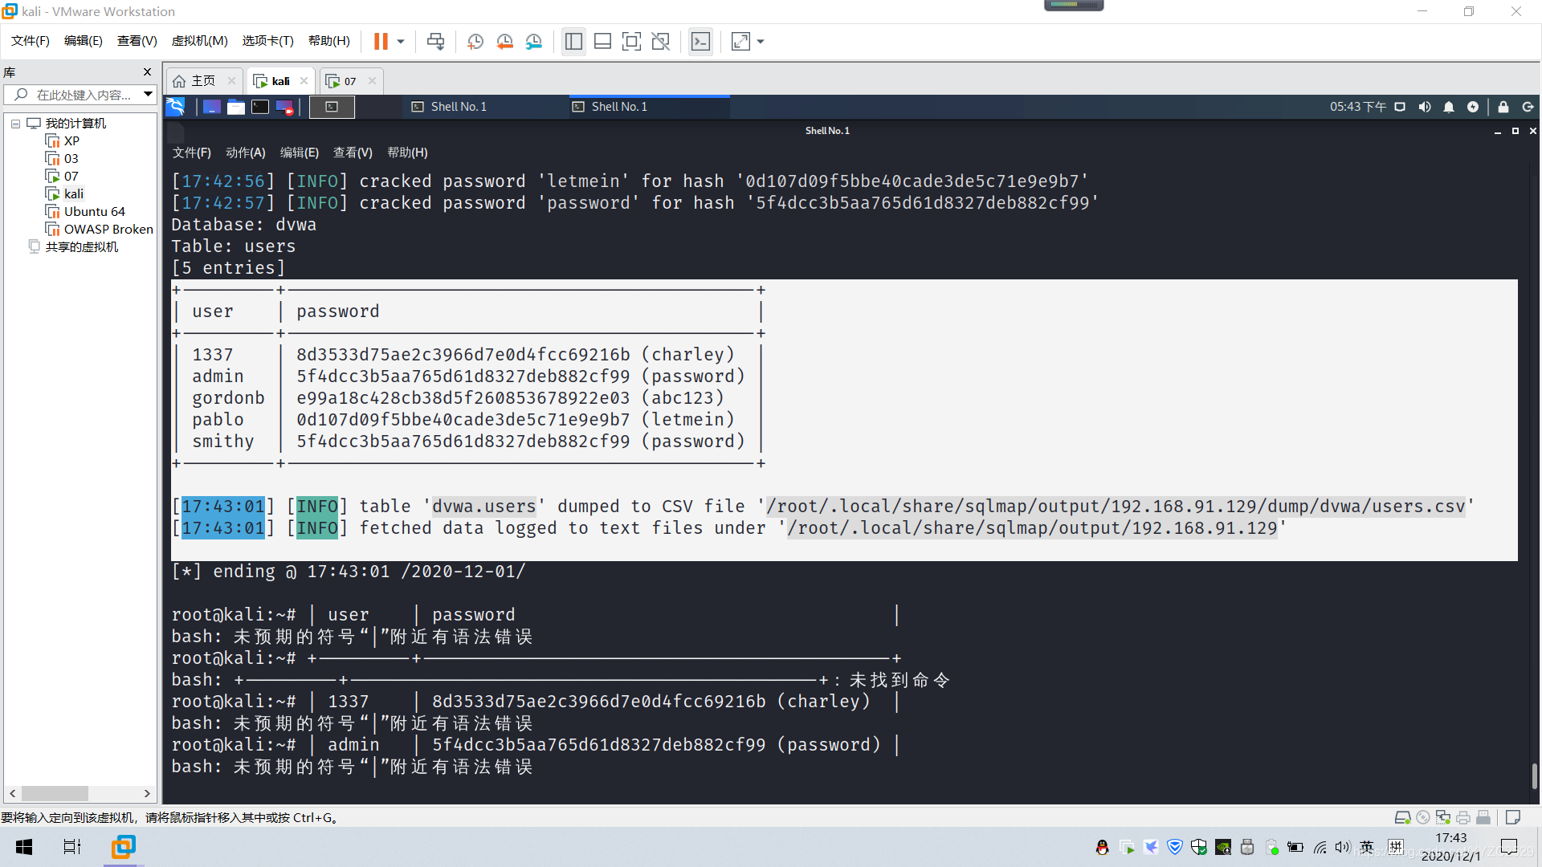Open VMware 选项卡(T) menu
This screenshot has height=867, width=1542.
tap(268, 41)
